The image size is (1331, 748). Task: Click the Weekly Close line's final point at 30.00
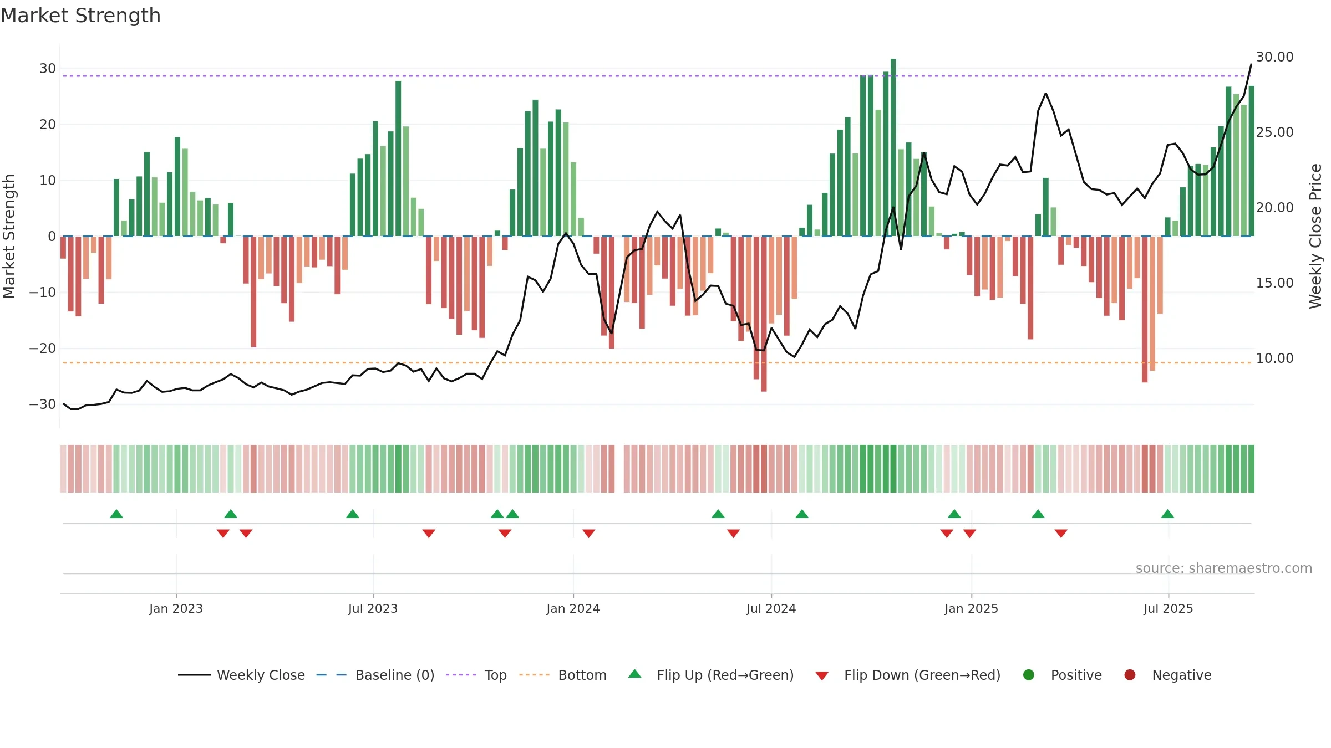1251,64
